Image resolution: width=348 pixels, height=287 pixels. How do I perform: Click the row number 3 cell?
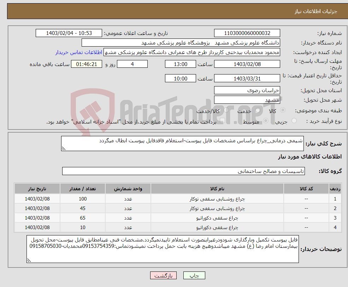click(335, 218)
